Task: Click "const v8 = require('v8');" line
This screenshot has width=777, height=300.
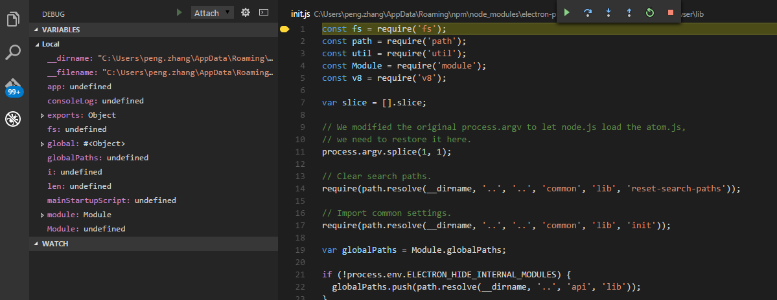Action: click(384, 78)
